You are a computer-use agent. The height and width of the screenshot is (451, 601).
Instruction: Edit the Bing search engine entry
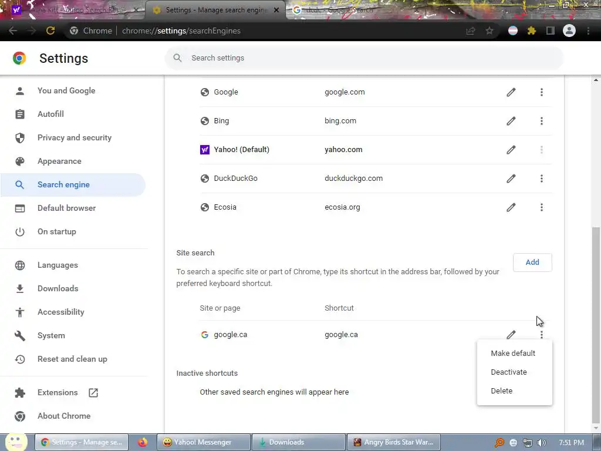pos(511,121)
